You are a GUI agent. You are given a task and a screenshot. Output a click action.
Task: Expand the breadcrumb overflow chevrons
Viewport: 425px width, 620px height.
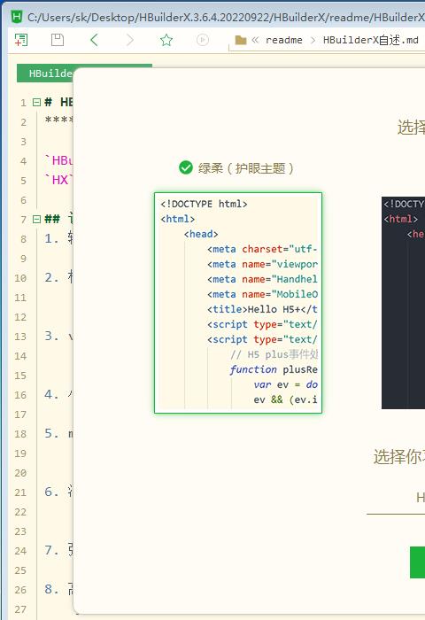[x=255, y=40]
